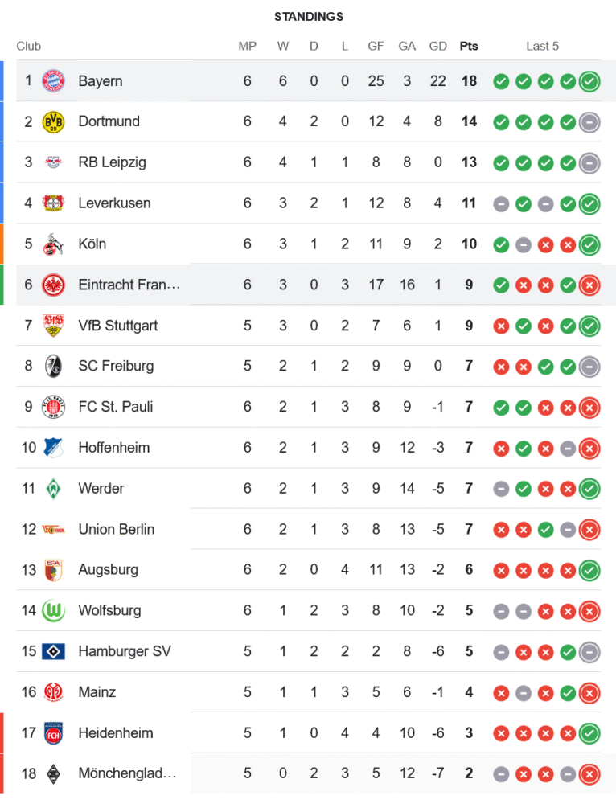This screenshot has width=616, height=804.
Task: Open the Köln team name link
Action: click(92, 244)
